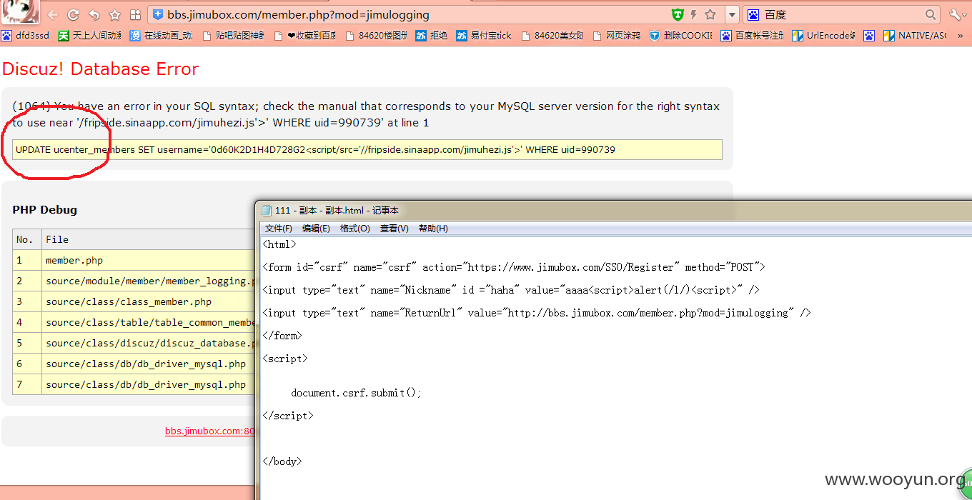Image resolution: width=972 pixels, height=500 pixels.
Task: Open the 贴吧贴图神器 bookmark
Action: click(x=234, y=35)
